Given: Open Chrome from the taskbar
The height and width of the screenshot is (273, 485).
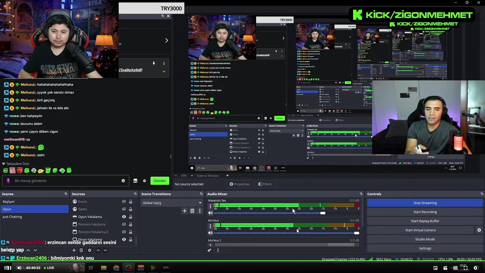Looking at the screenshot, I should (116, 268).
